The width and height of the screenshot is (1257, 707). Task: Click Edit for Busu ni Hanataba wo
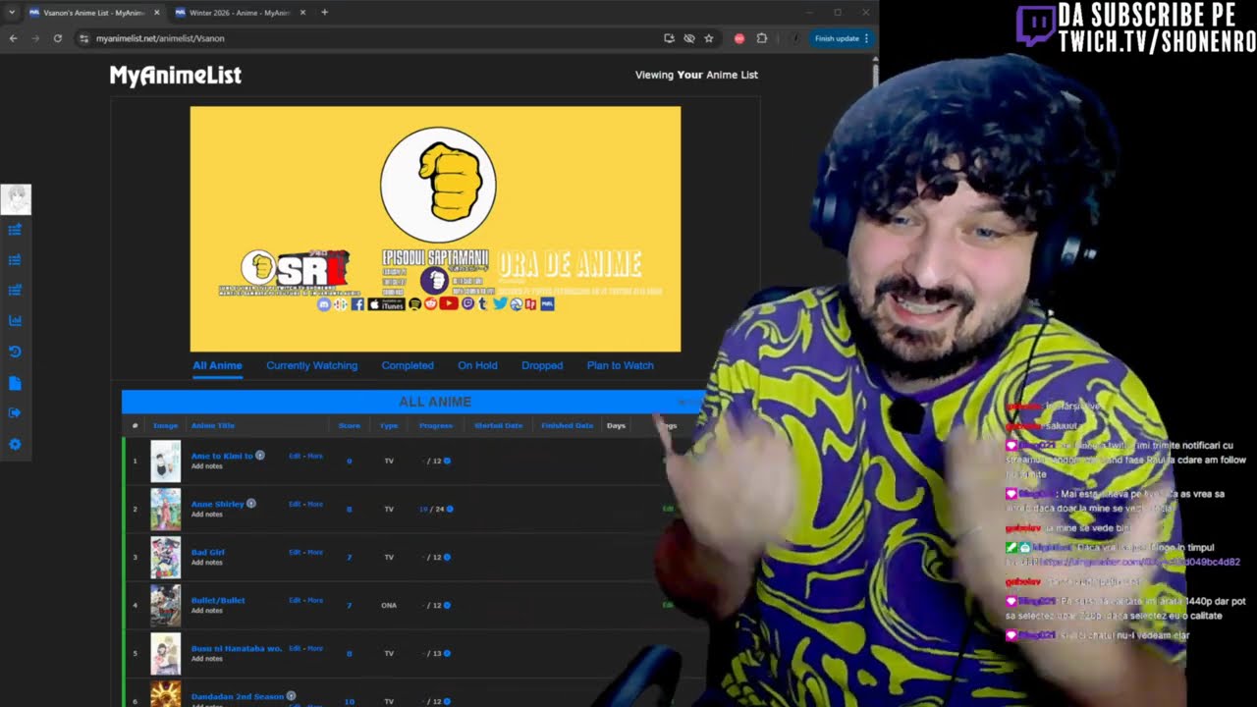click(x=295, y=648)
